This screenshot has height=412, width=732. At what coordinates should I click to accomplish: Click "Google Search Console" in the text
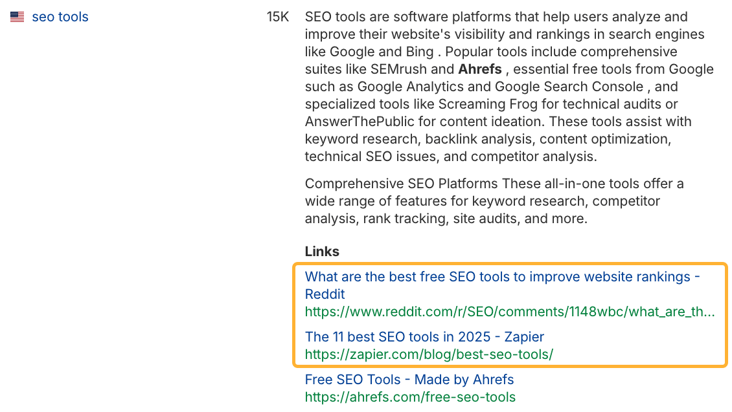(x=569, y=87)
